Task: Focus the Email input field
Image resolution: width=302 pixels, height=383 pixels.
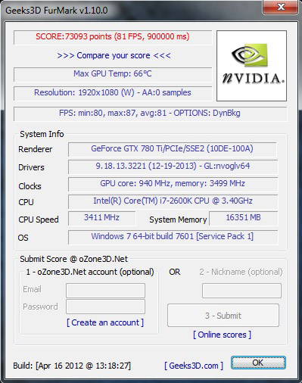Action: pyautogui.click(x=105, y=291)
